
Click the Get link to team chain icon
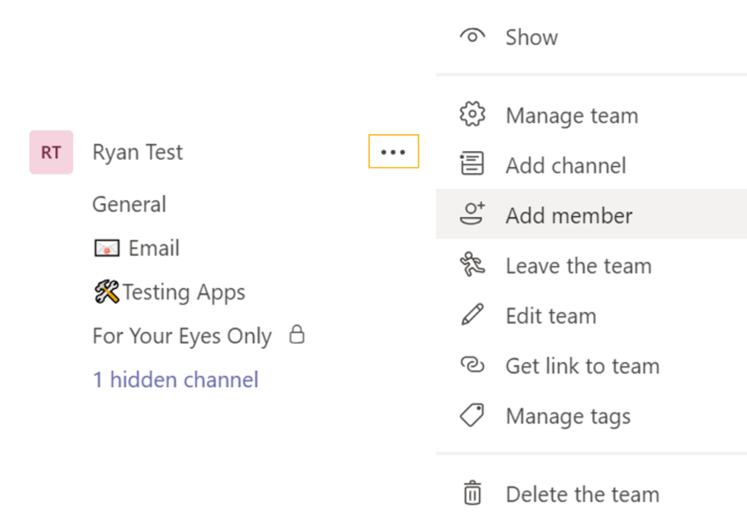473,365
